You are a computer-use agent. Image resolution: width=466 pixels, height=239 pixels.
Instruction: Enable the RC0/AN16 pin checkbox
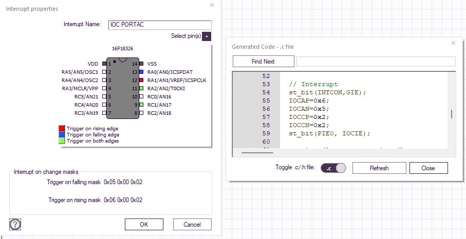tap(141, 97)
